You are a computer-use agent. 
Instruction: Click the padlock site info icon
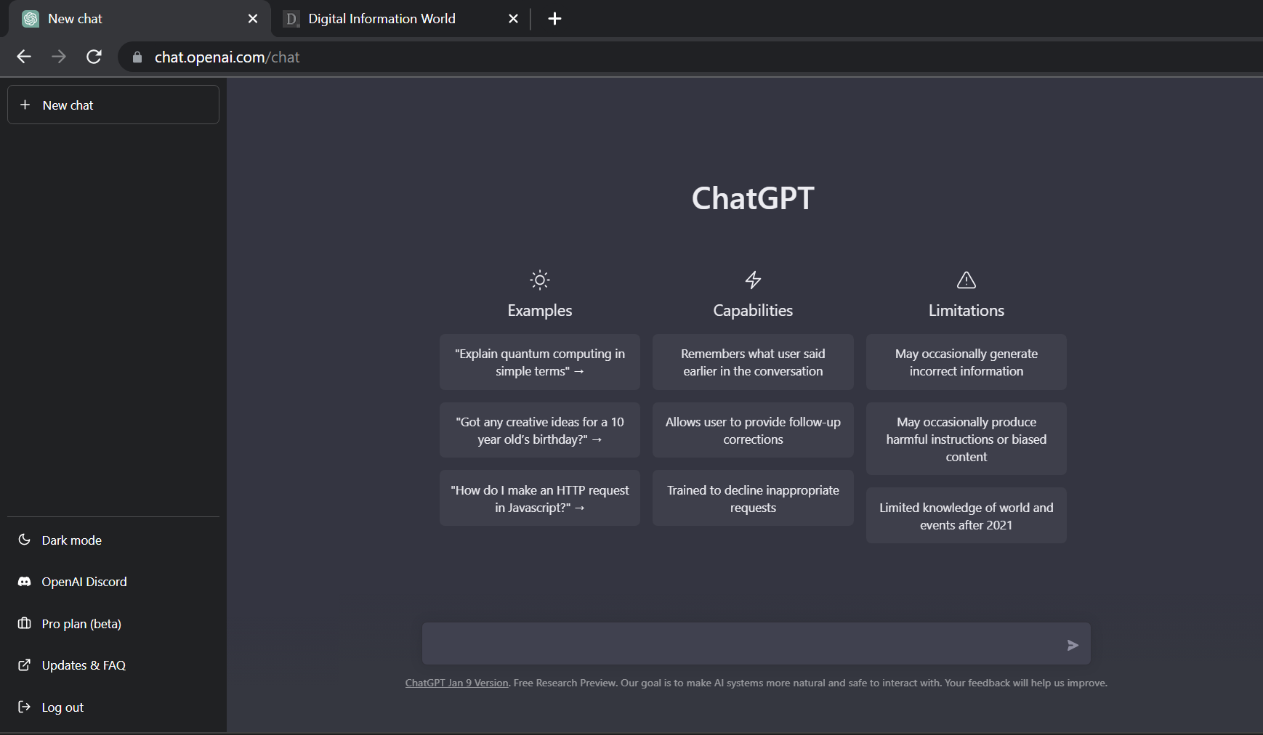pyautogui.click(x=137, y=57)
